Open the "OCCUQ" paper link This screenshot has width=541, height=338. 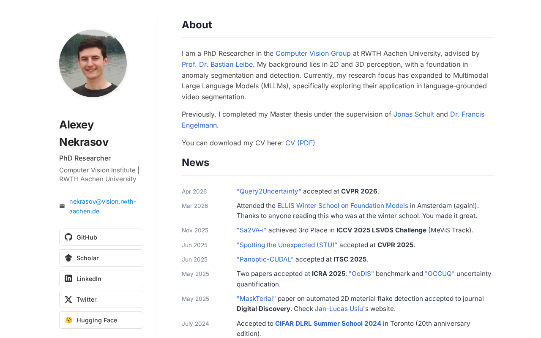(440, 273)
